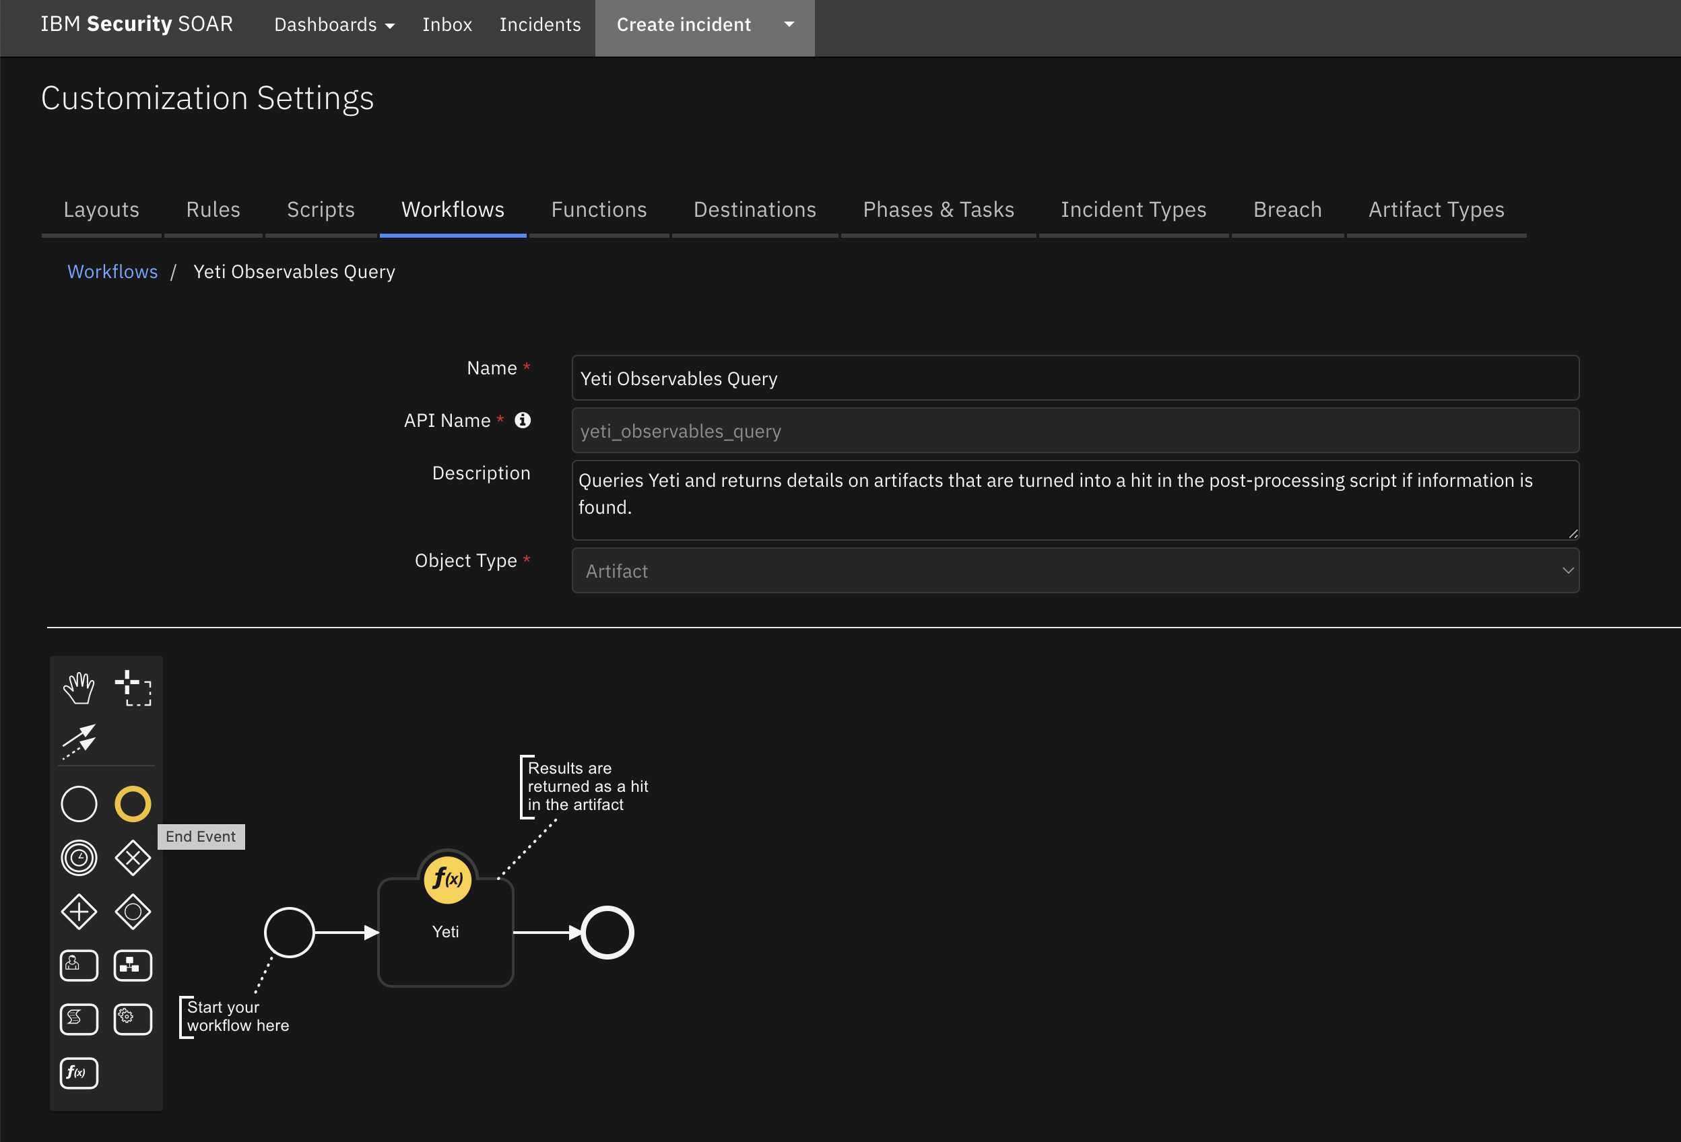Select the Parallel Gateway plus diamond

pyautogui.click(x=79, y=911)
